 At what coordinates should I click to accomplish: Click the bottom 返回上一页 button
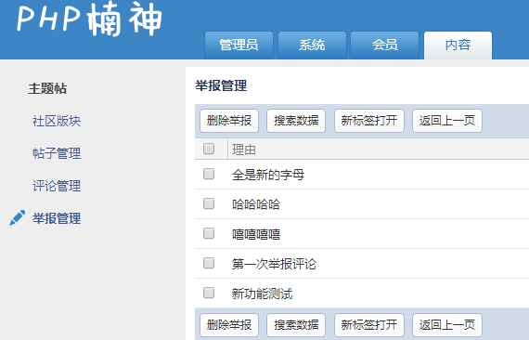[447, 325]
